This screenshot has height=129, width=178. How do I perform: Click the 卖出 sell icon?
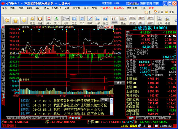pyautogui.click(x=57, y=20)
